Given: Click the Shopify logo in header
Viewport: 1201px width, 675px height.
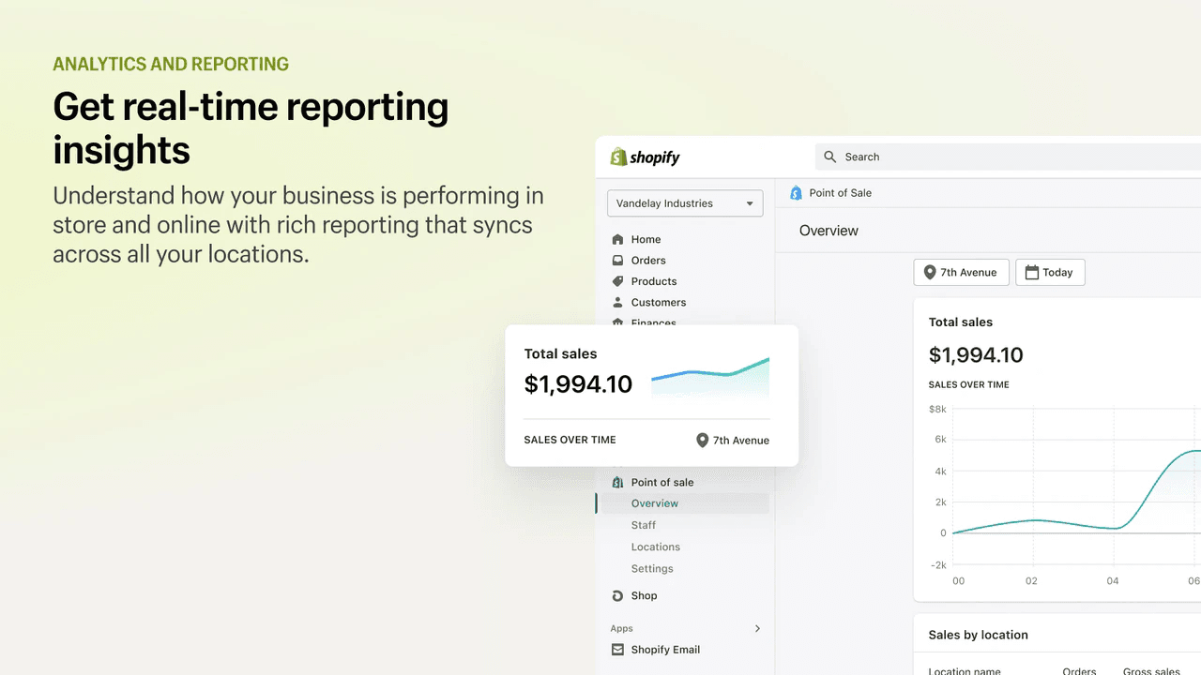Looking at the screenshot, I should coord(645,157).
